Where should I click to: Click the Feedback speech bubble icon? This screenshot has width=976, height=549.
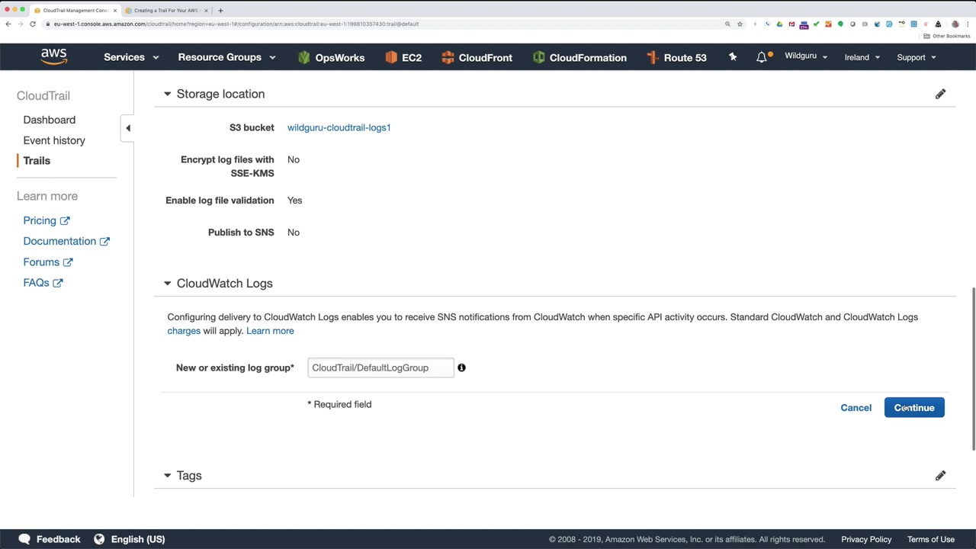coord(24,539)
